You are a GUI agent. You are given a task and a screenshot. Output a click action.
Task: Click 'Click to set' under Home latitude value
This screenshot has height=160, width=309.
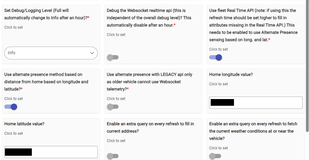point(13,133)
